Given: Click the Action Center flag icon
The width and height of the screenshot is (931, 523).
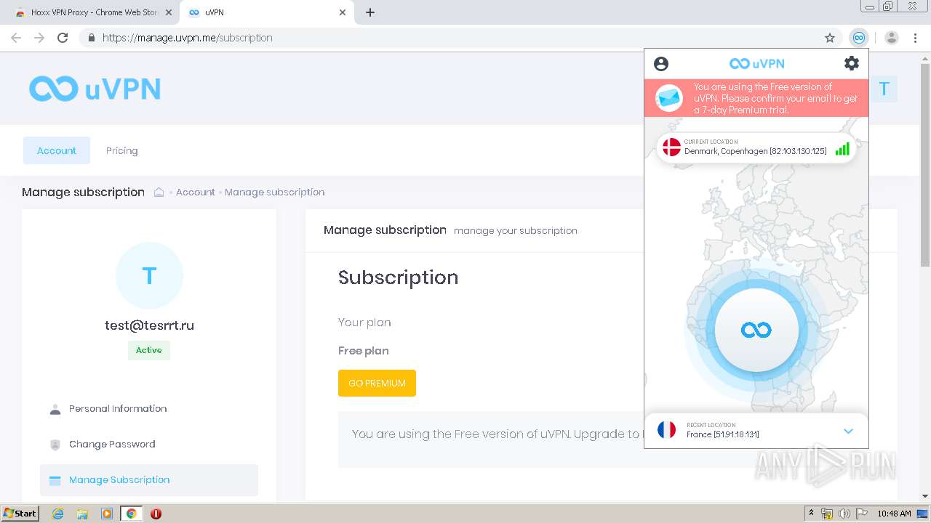Looking at the screenshot, I should [862, 514].
